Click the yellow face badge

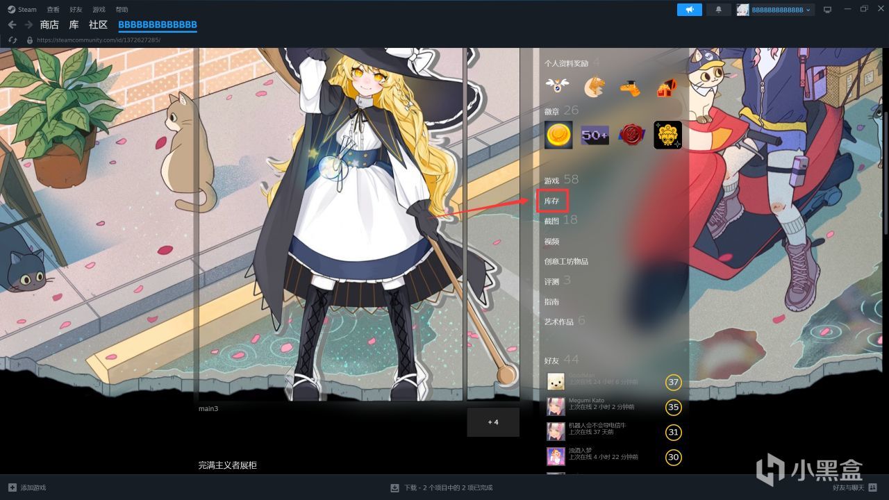(668, 135)
